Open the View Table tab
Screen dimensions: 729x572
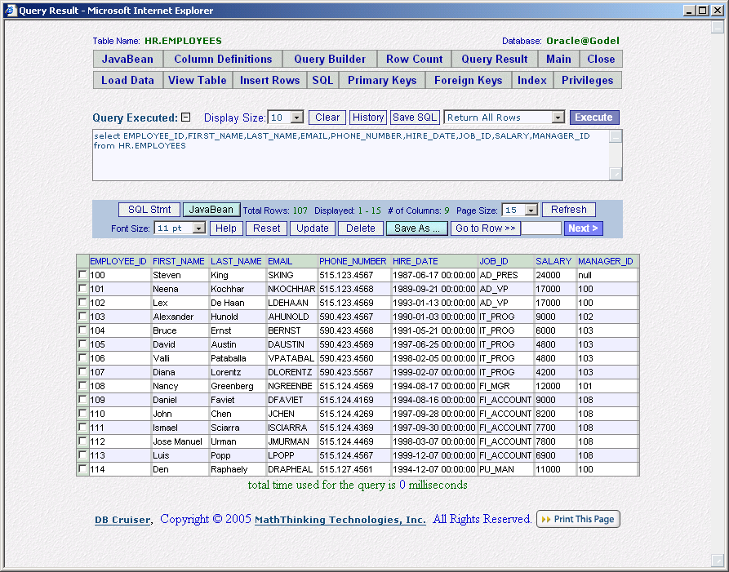point(198,81)
